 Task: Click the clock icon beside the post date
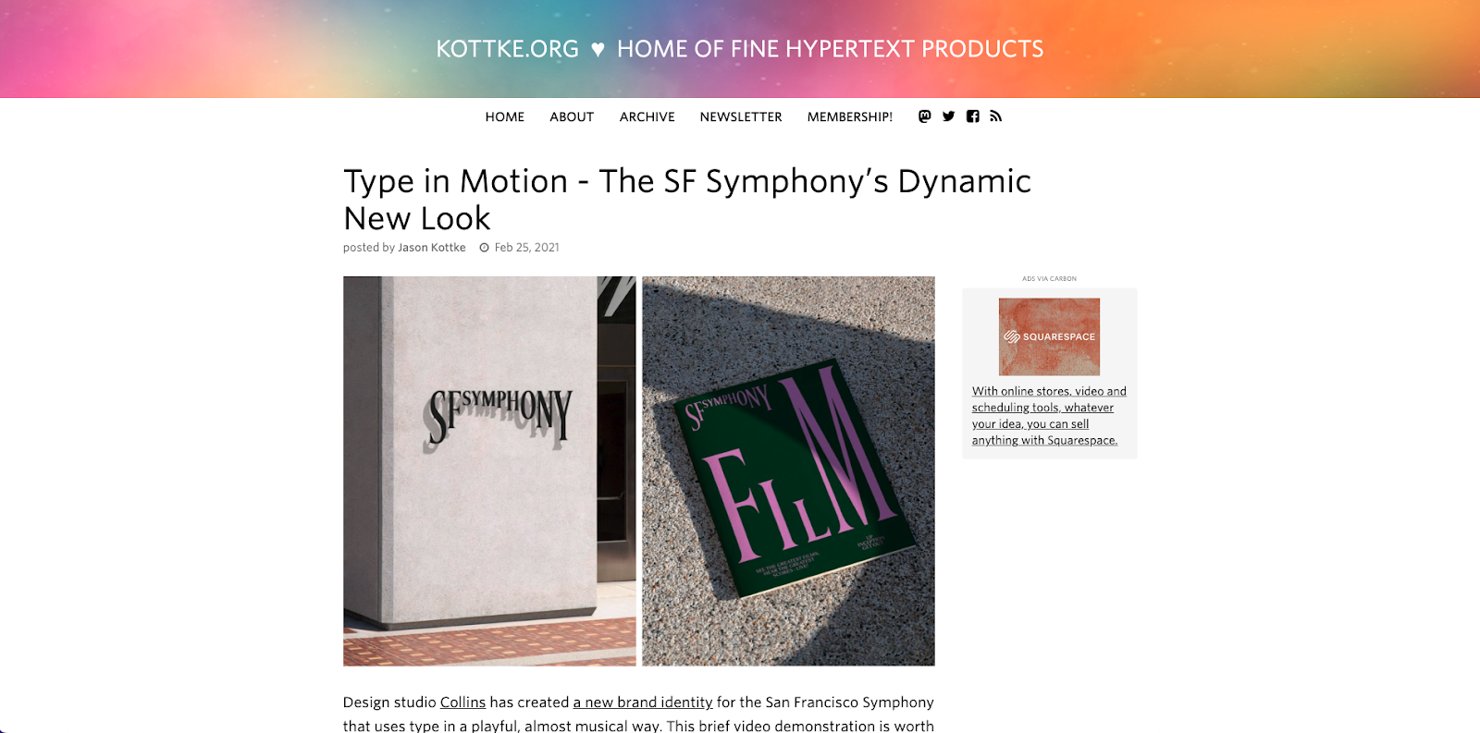[484, 248]
